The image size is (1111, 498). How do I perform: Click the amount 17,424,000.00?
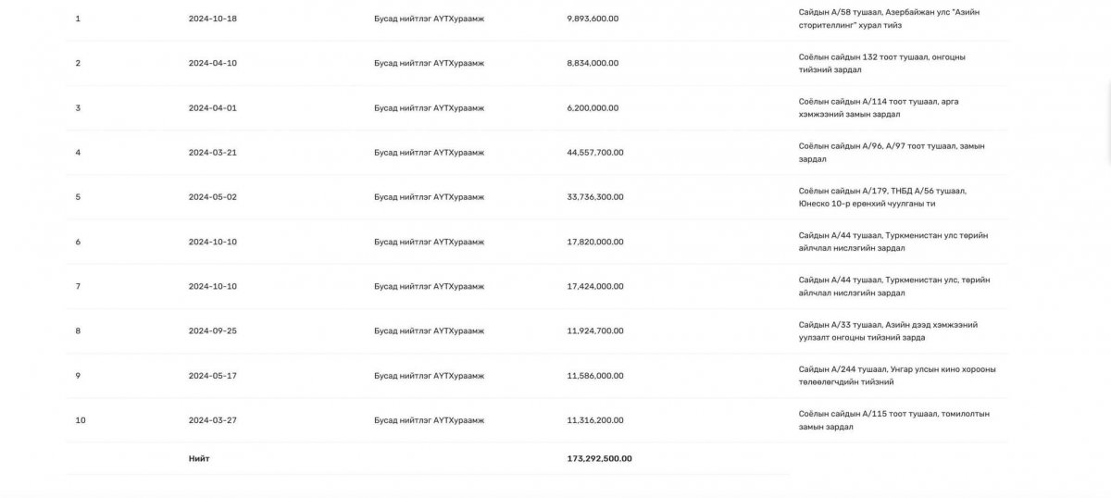tap(595, 286)
